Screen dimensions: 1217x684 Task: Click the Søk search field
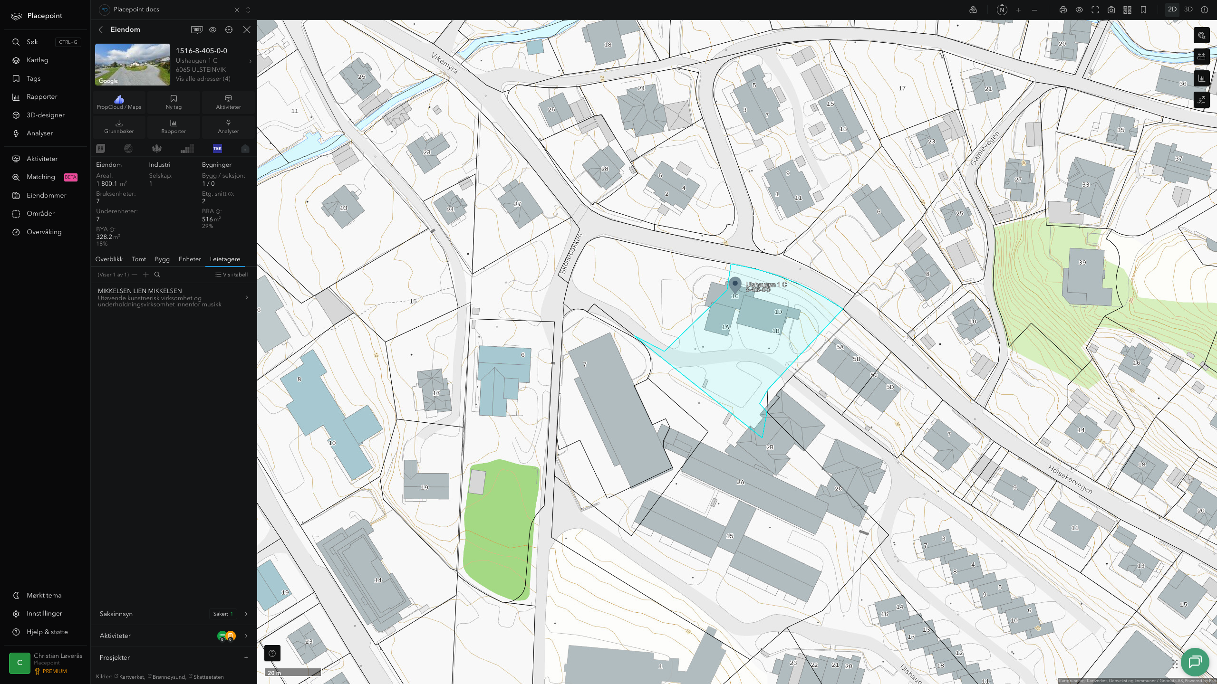click(x=45, y=42)
